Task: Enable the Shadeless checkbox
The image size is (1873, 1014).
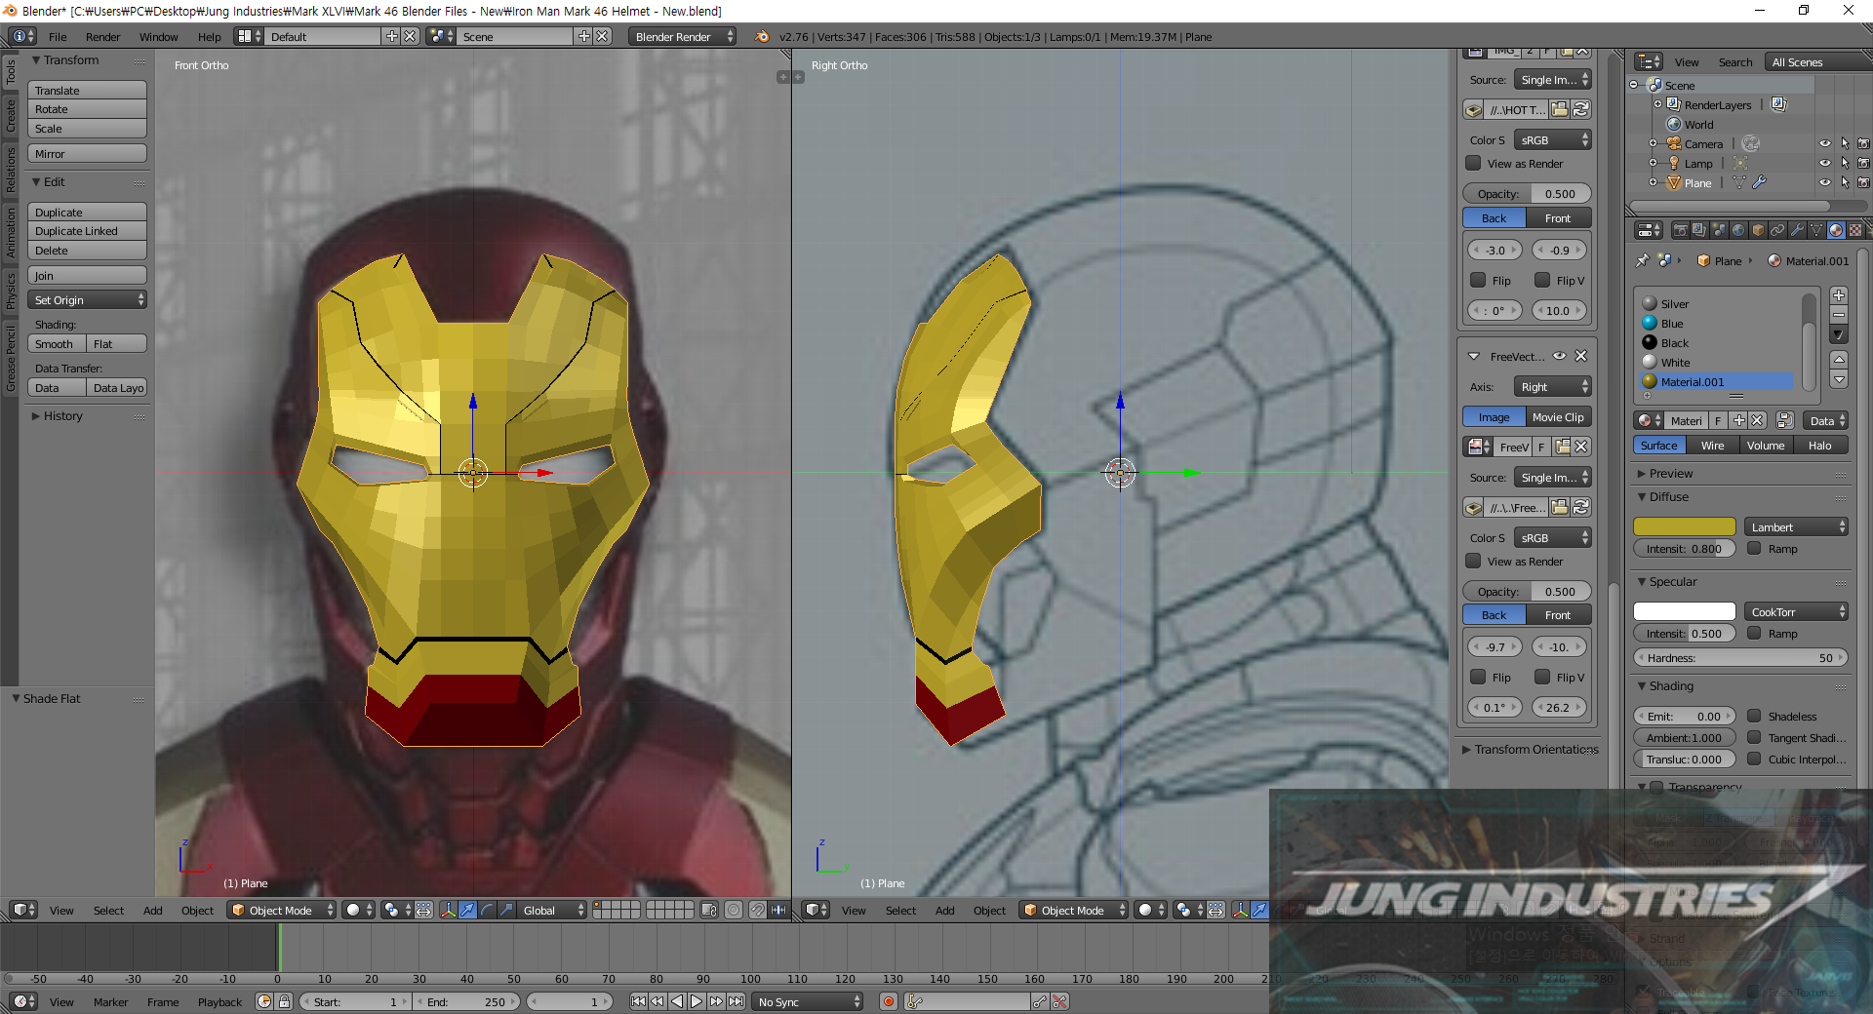Action: click(x=1754, y=716)
